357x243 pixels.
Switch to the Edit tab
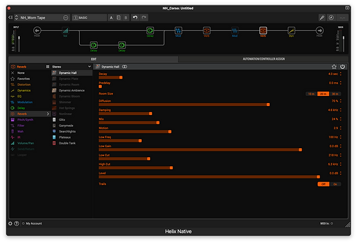[93, 59]
